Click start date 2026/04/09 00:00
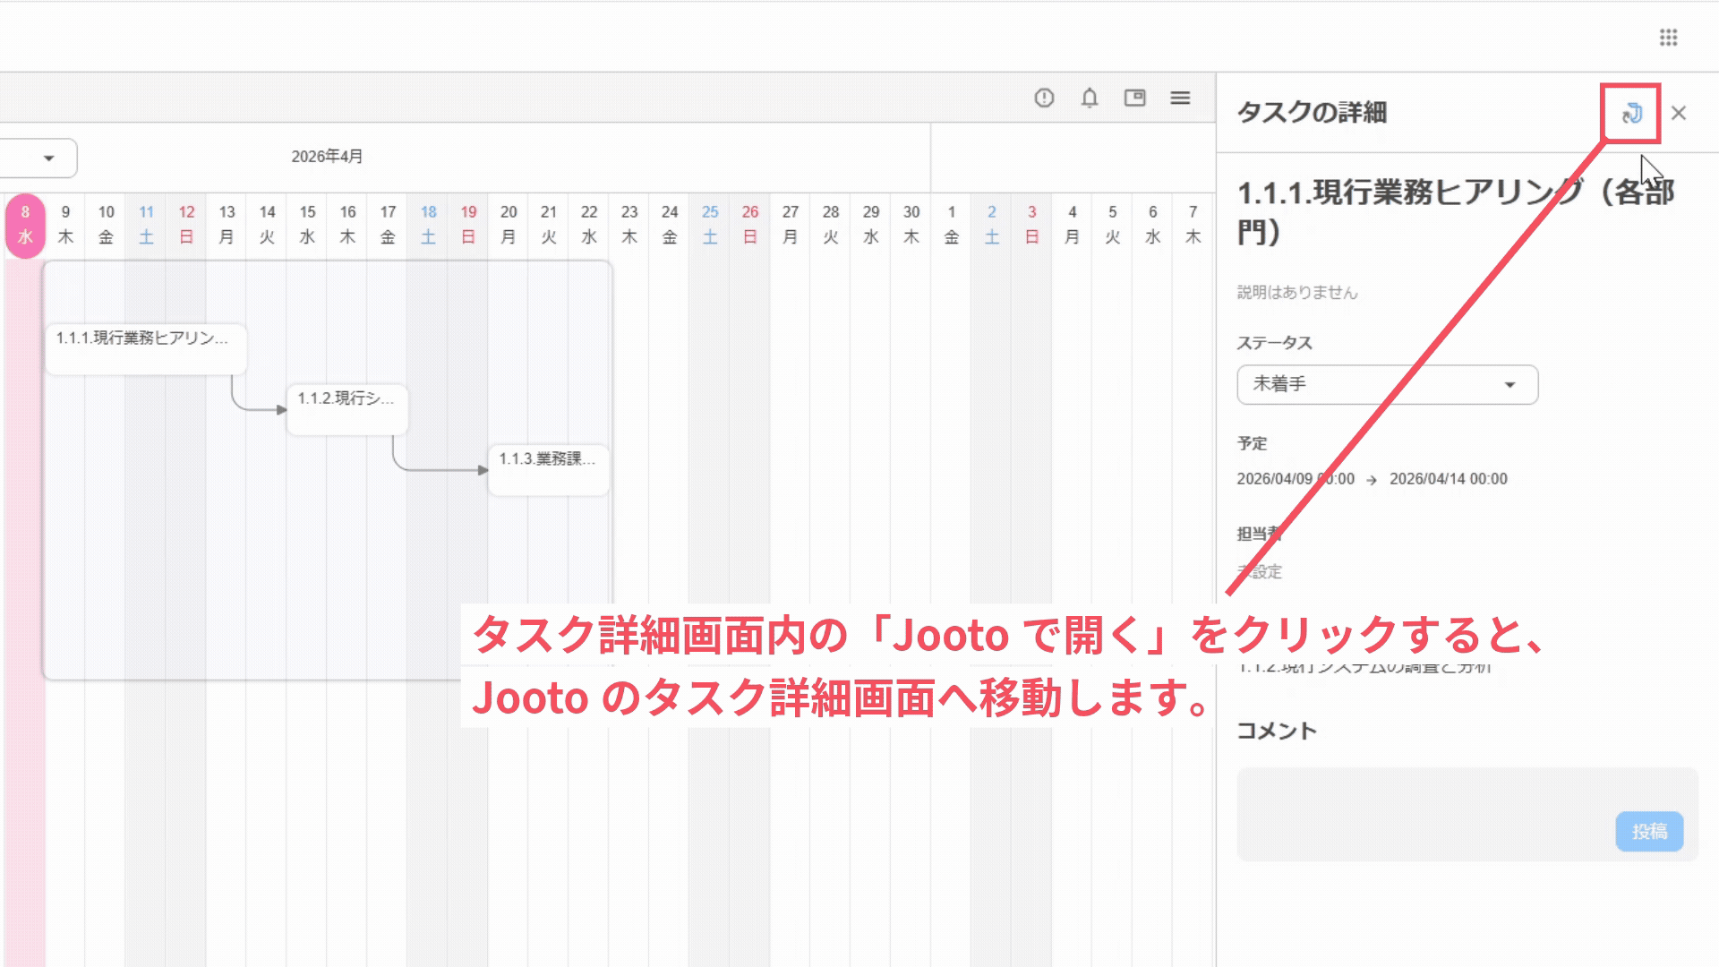 coord(1296,479)
